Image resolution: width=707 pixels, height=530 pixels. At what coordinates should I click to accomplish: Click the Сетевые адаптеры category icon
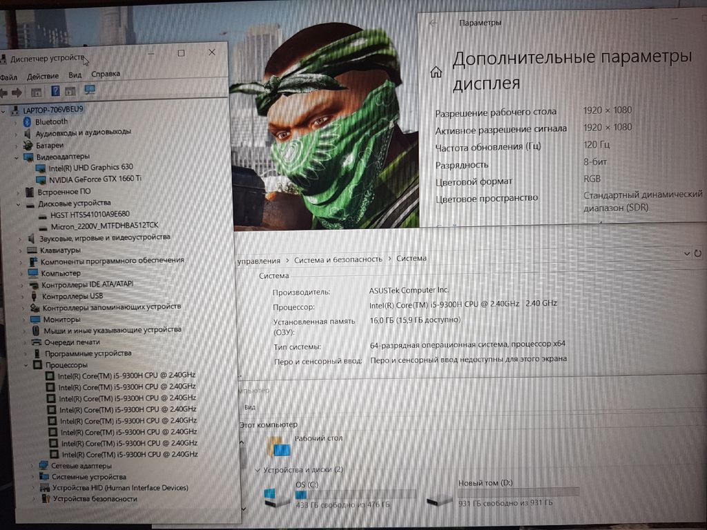pyautogui.click(x=43, y=465)
